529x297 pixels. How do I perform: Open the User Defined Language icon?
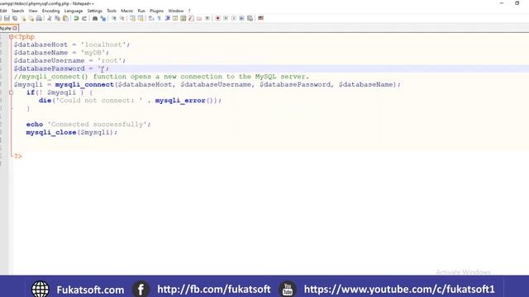(x=175, y=18)
